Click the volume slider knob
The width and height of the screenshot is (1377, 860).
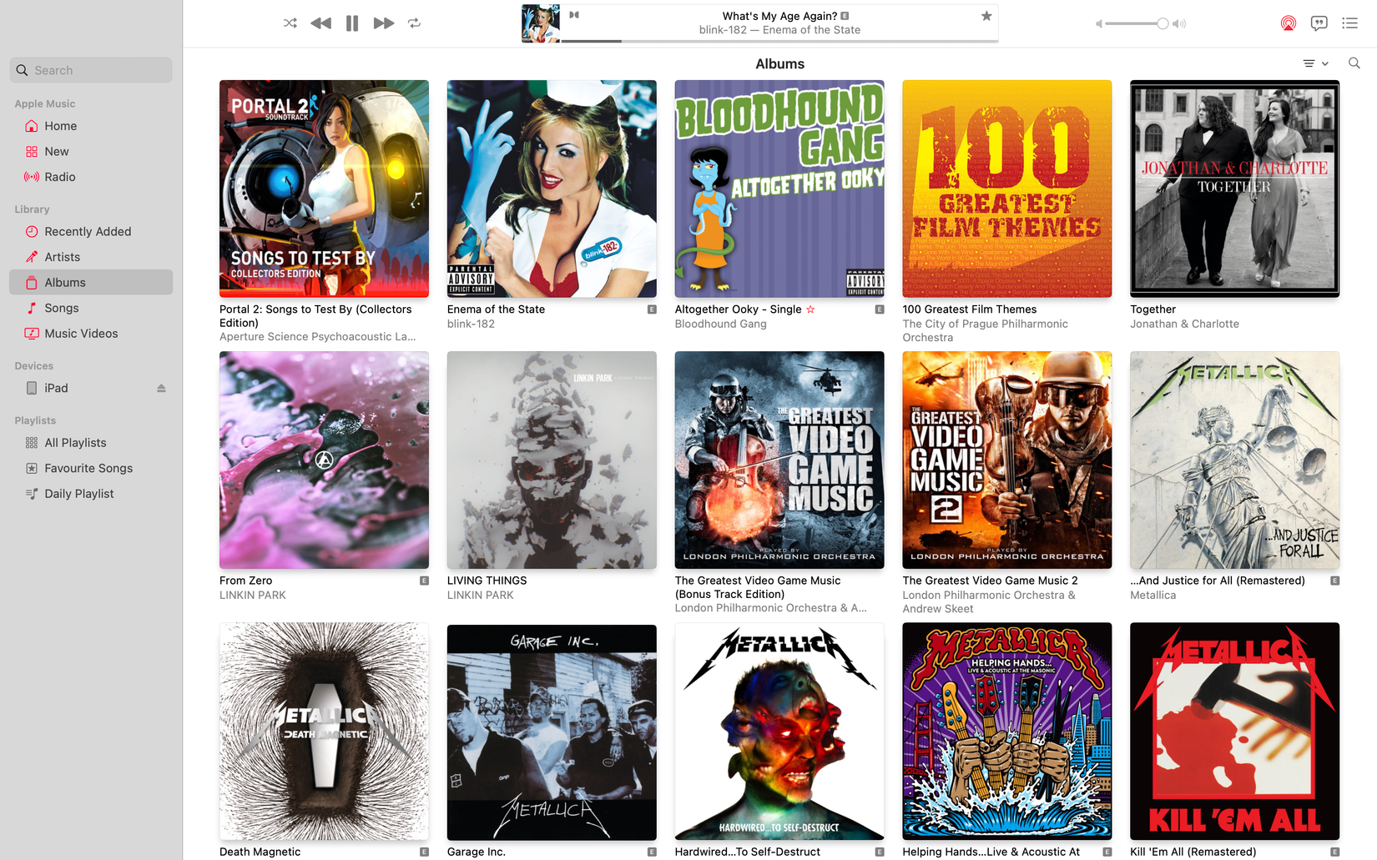tap(1163, 23)
